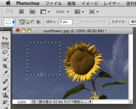The width and height of the screenshot is (136, 109).
Task: Click inside the marquee selection area
Action: point(44,59)
